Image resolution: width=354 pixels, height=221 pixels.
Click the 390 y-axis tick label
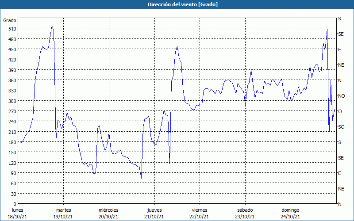[12, 70]
